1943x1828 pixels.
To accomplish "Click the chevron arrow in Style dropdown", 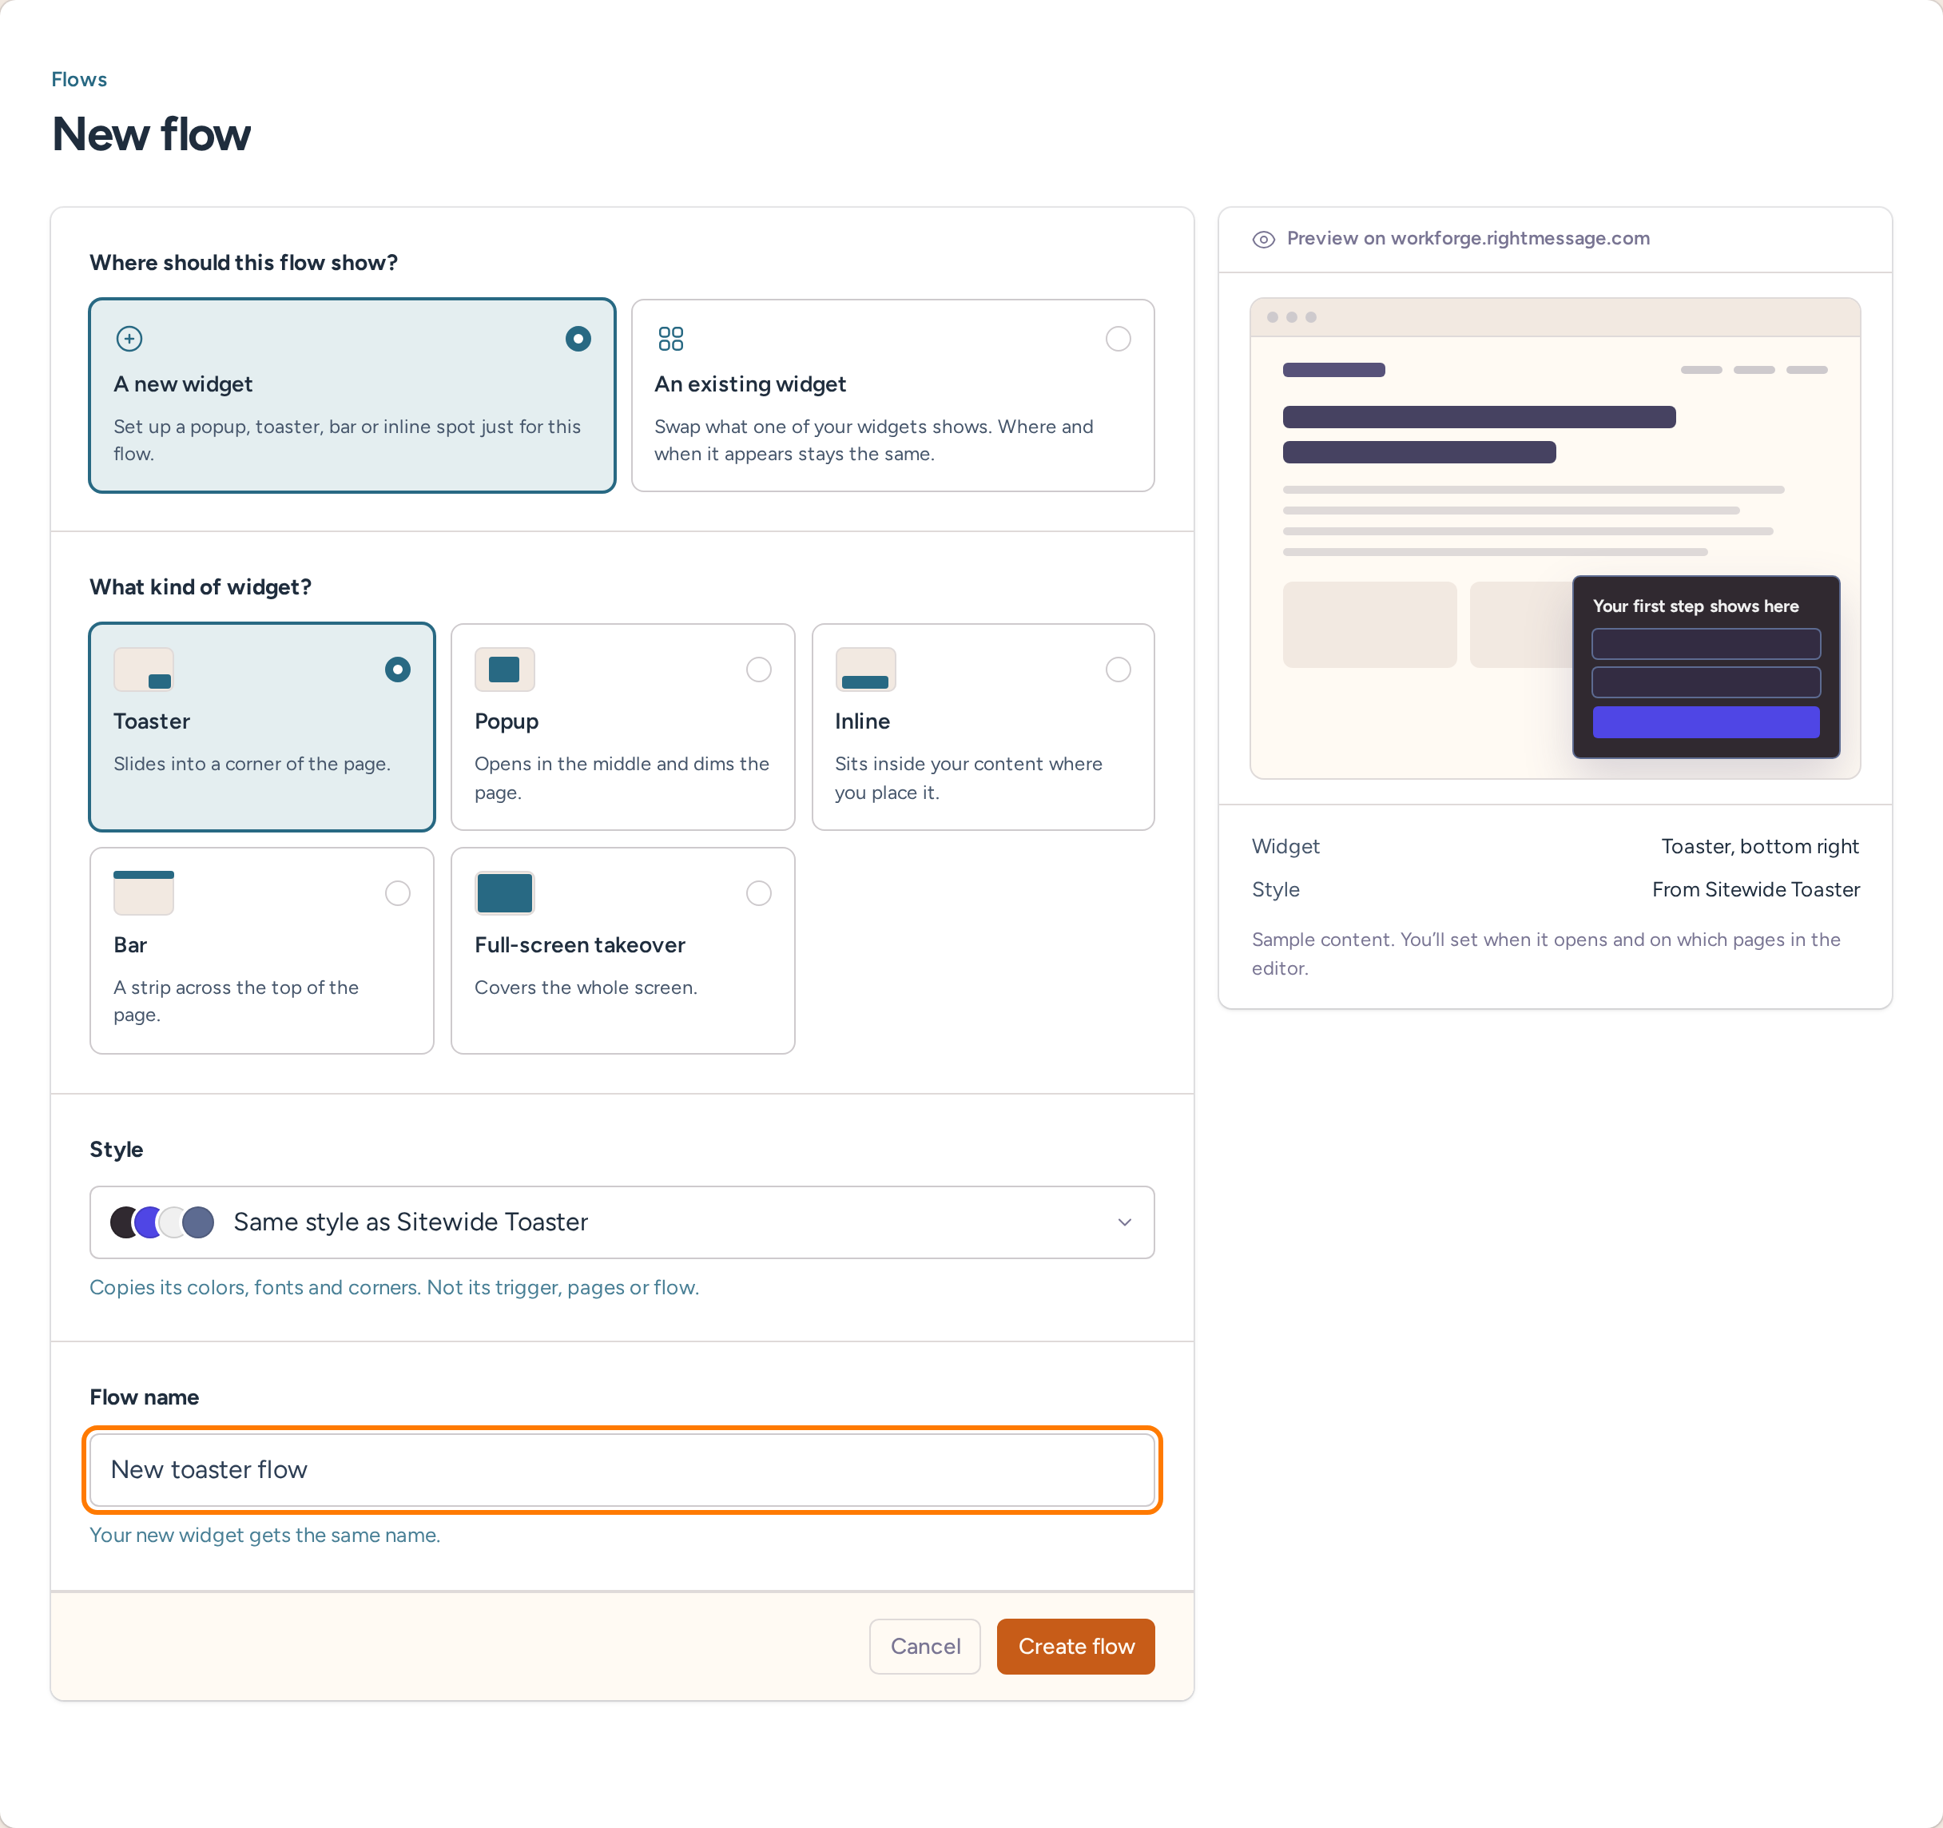I will (x=1124, y=1222).
